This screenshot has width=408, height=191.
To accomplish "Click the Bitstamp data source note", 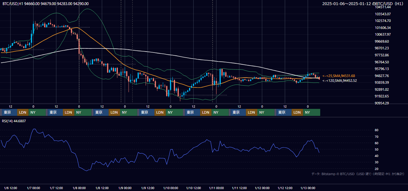I will [x=358, y=174].
